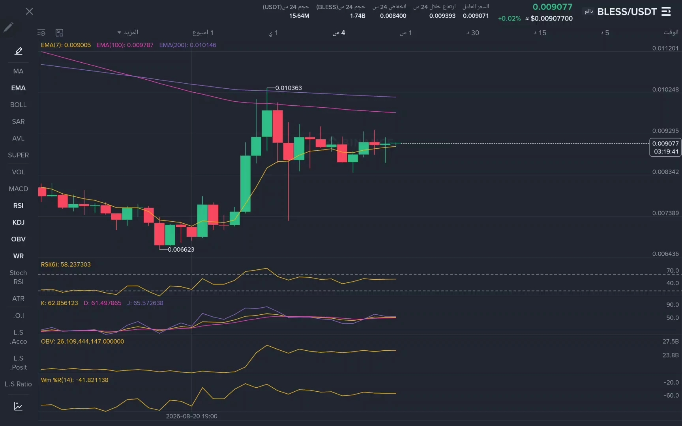Enable the O.I indicator

pos(18,316)
